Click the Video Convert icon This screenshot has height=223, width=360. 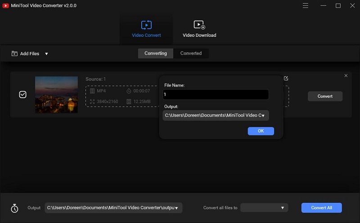click(x=146, y=25)
